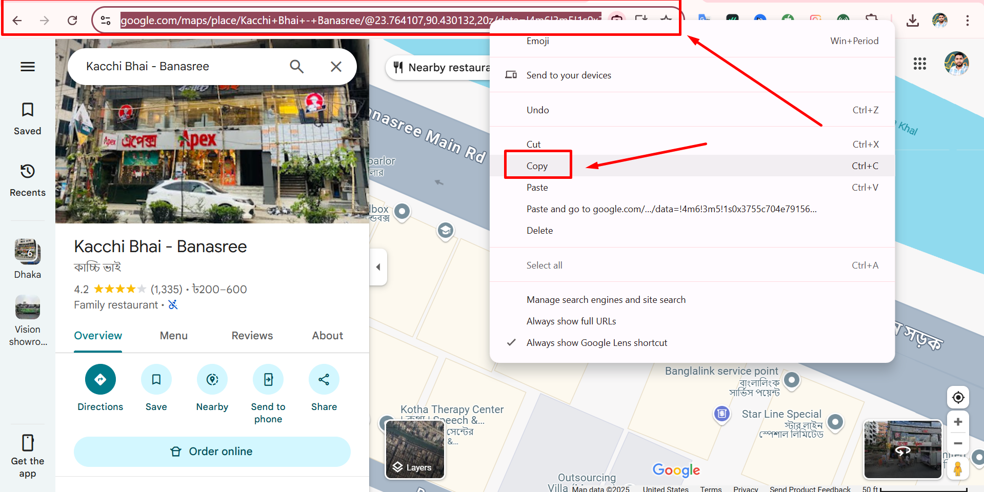The height and width of the screenshot is (492, 984).
Task: Click the Pegman Street View icon
Action: (x=958, y=468)
